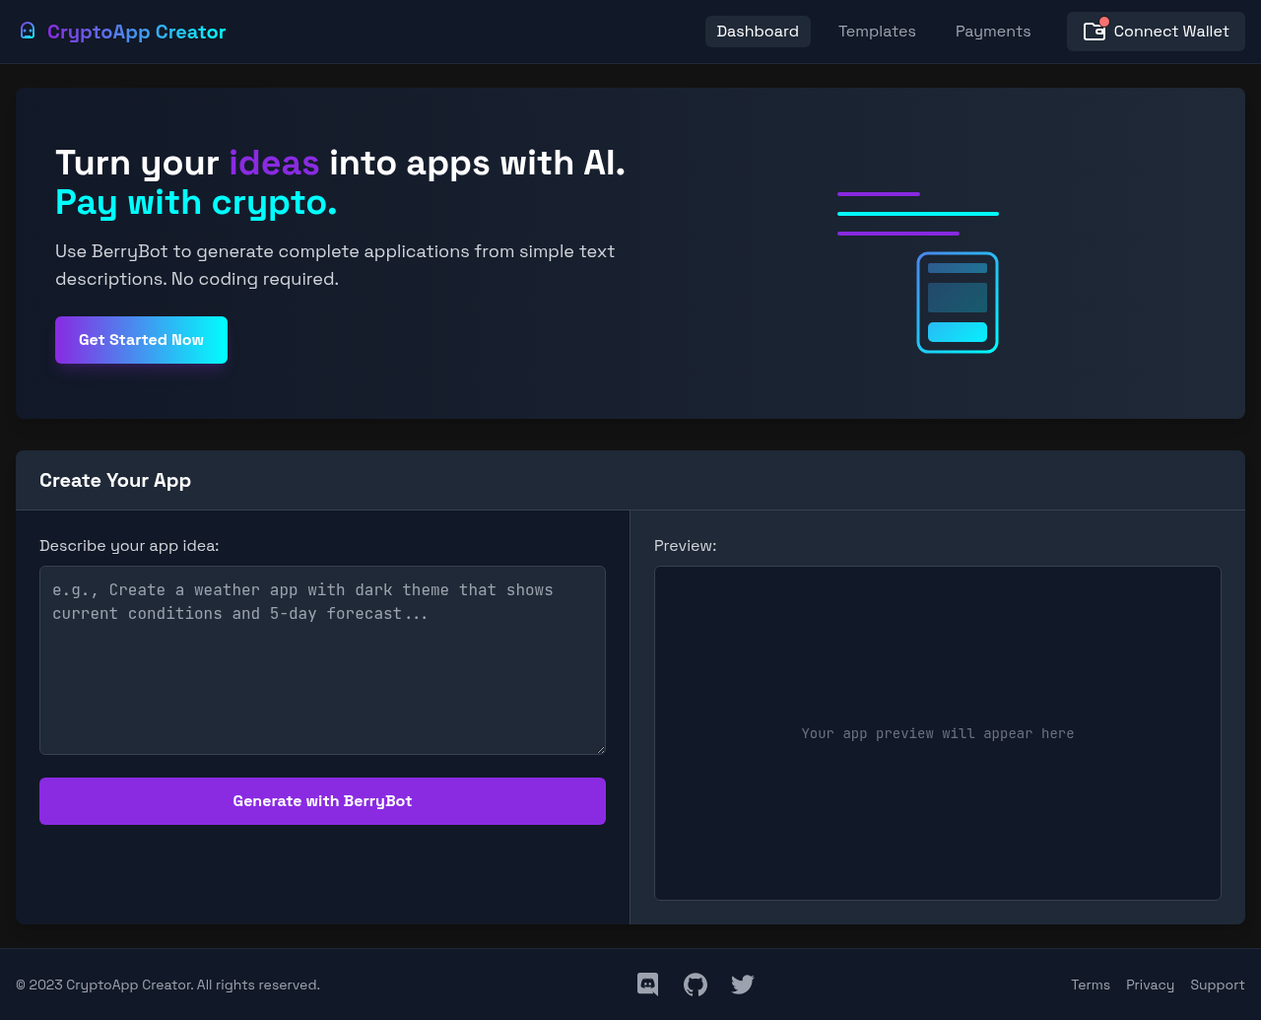The width and height of the screenshot is (1261, 1020).
Task: Open the GitHub icon in the footer
Action: [x=695, y=984]
